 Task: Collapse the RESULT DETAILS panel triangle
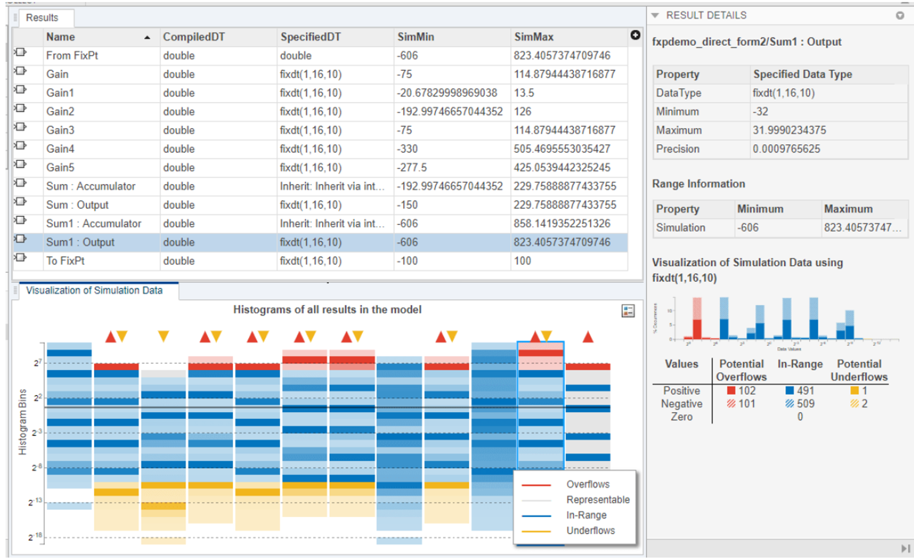click(x=655, y=16)
